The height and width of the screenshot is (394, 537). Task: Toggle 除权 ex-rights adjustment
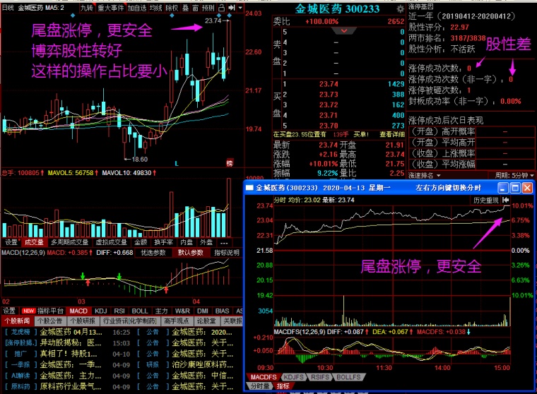point(172,8)
